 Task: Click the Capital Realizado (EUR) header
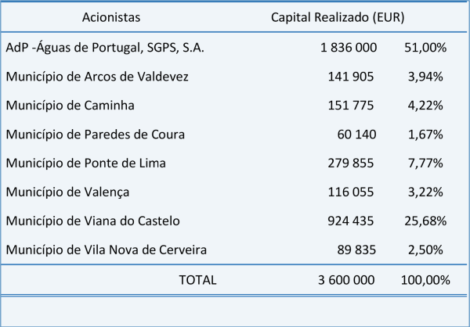click(338, 16)
